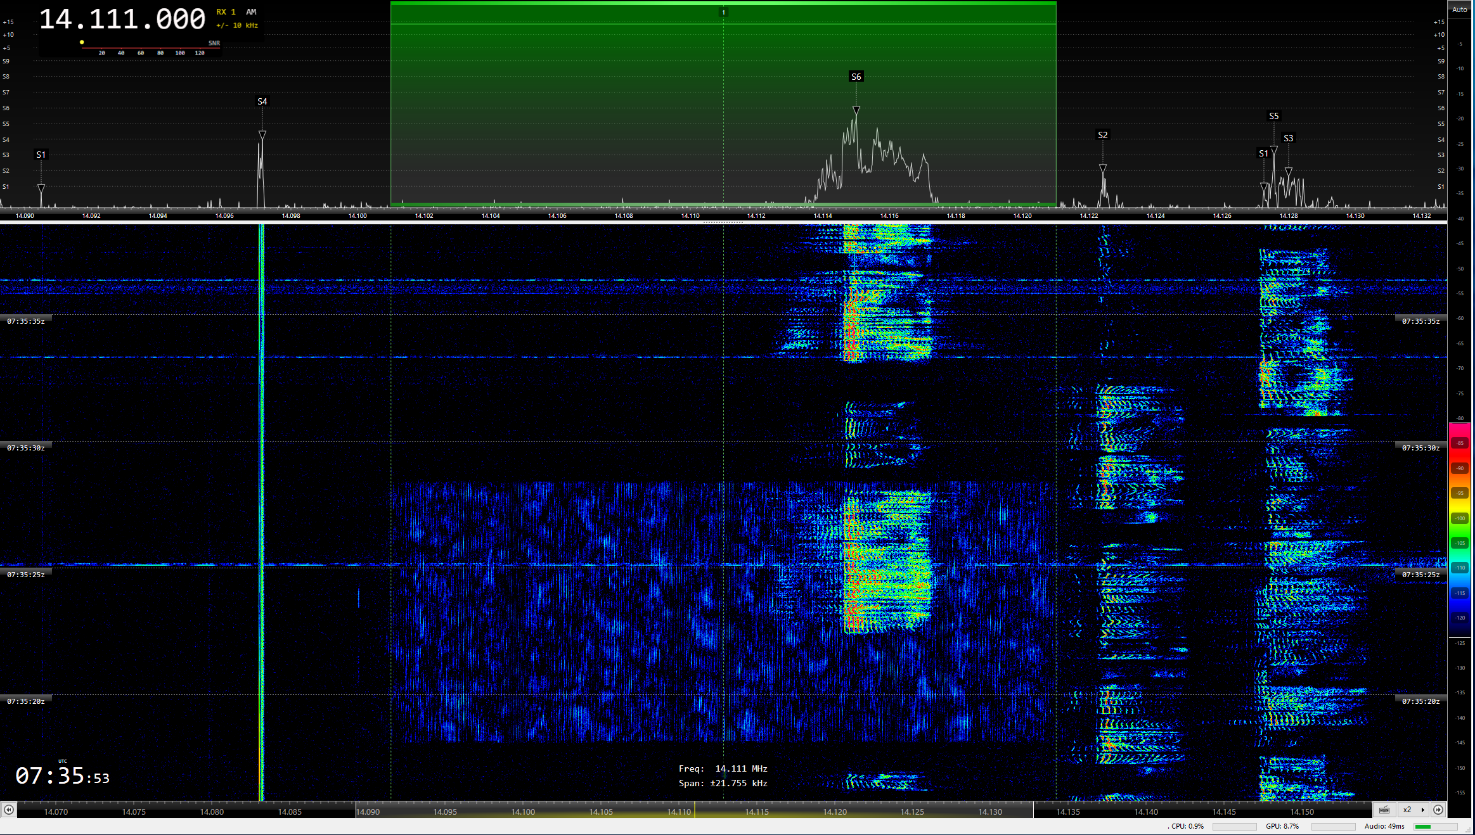Click the S6 peak marker label
Viewport: 1475px width, 835px height.
point(856,77)
